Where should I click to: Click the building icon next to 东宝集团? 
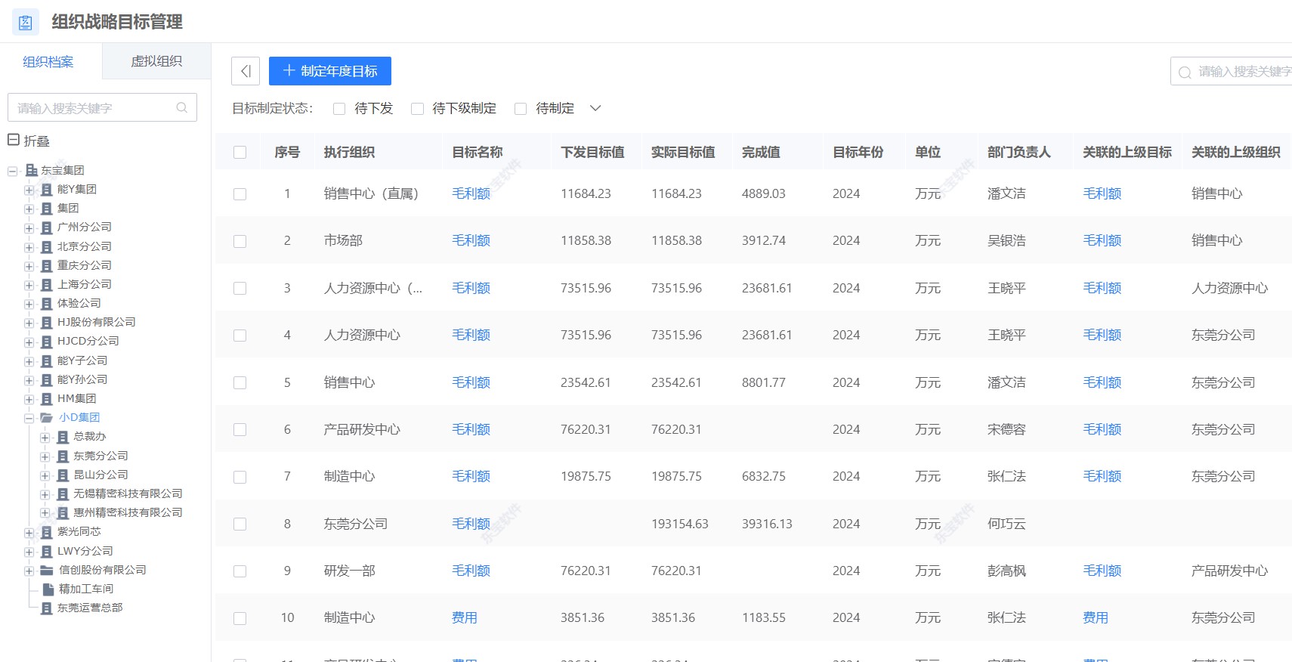tap(31, 171)
